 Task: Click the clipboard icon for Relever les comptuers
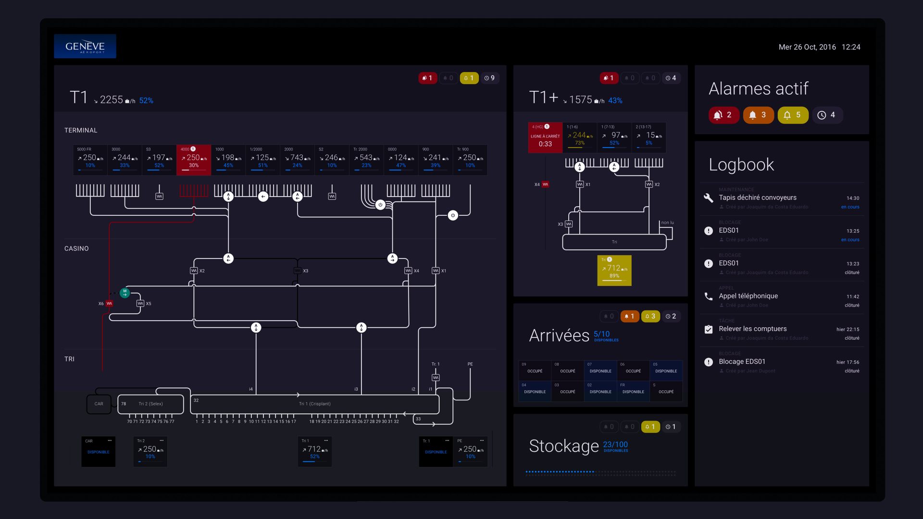pyautogui.click(x=709, y=329)
